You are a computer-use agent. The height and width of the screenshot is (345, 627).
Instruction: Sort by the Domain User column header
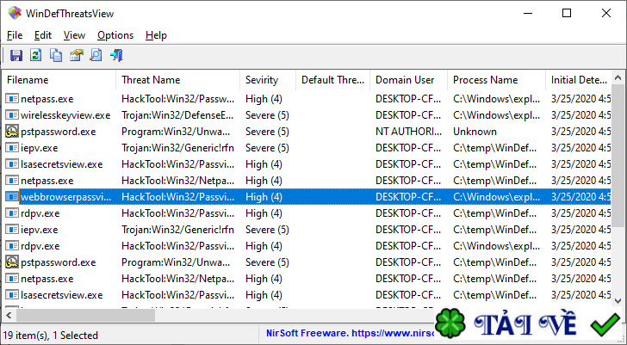coord(408,80)
